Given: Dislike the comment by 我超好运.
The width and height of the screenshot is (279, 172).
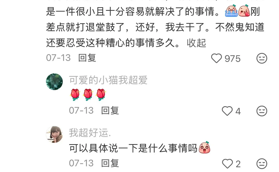Looking at the screenshot, I should point(262,164).
